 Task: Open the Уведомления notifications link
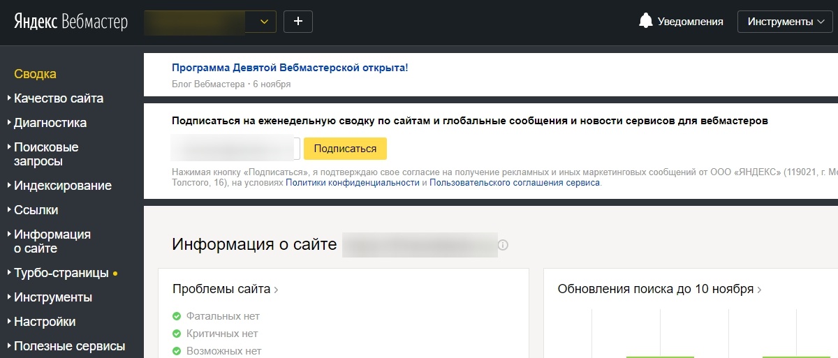click(x=691, y=22)
